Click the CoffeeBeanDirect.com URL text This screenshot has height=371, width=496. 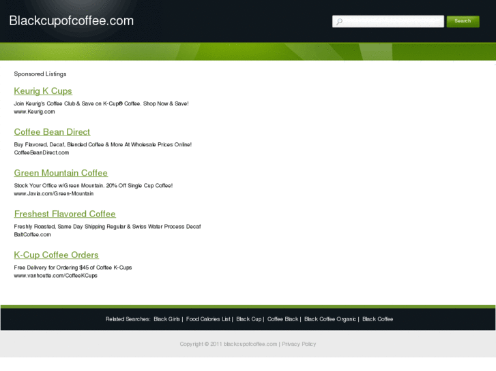coord(42,152)
